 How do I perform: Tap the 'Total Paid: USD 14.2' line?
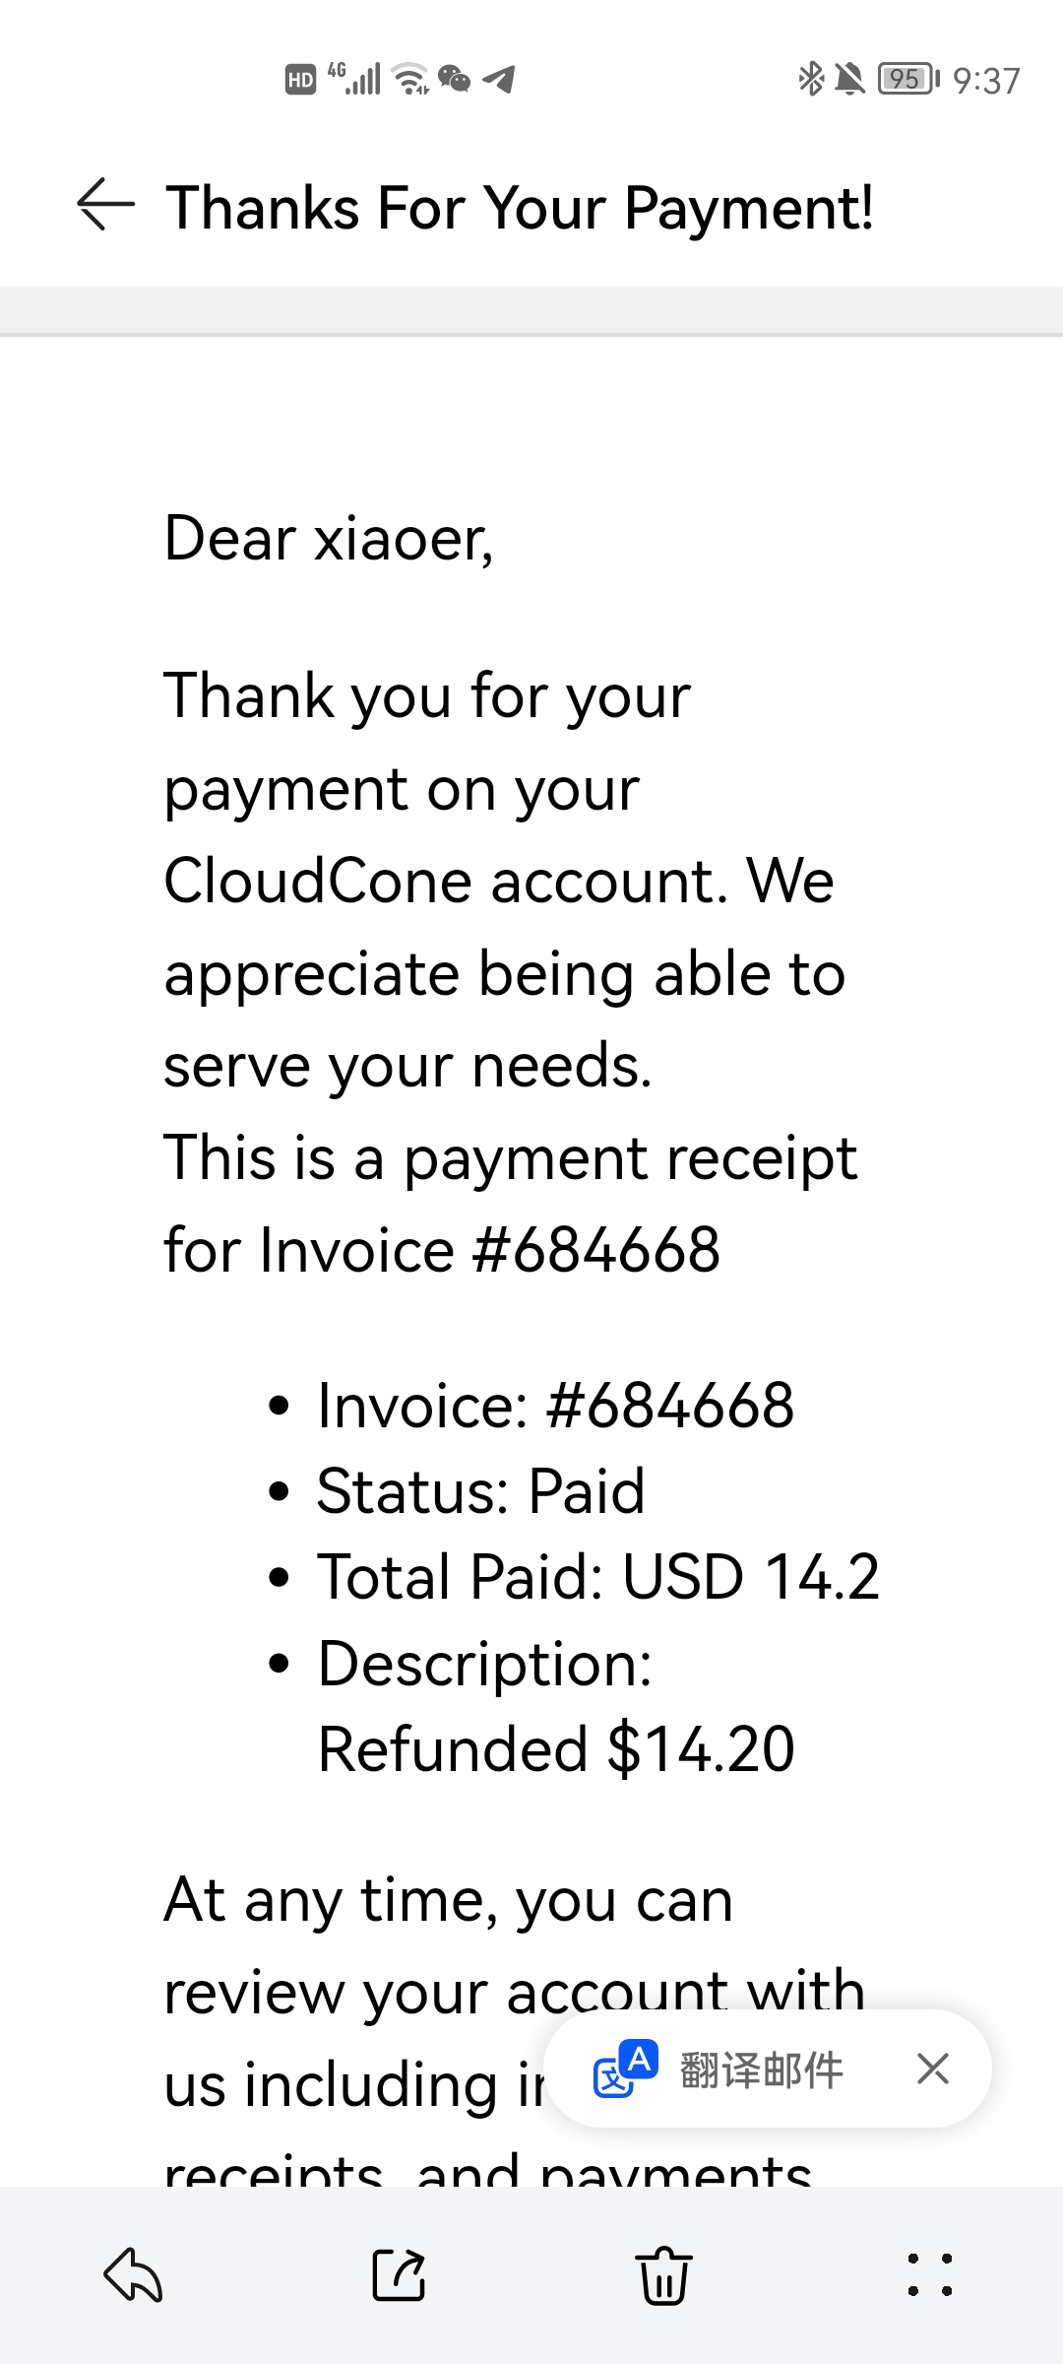[597, 1576]
